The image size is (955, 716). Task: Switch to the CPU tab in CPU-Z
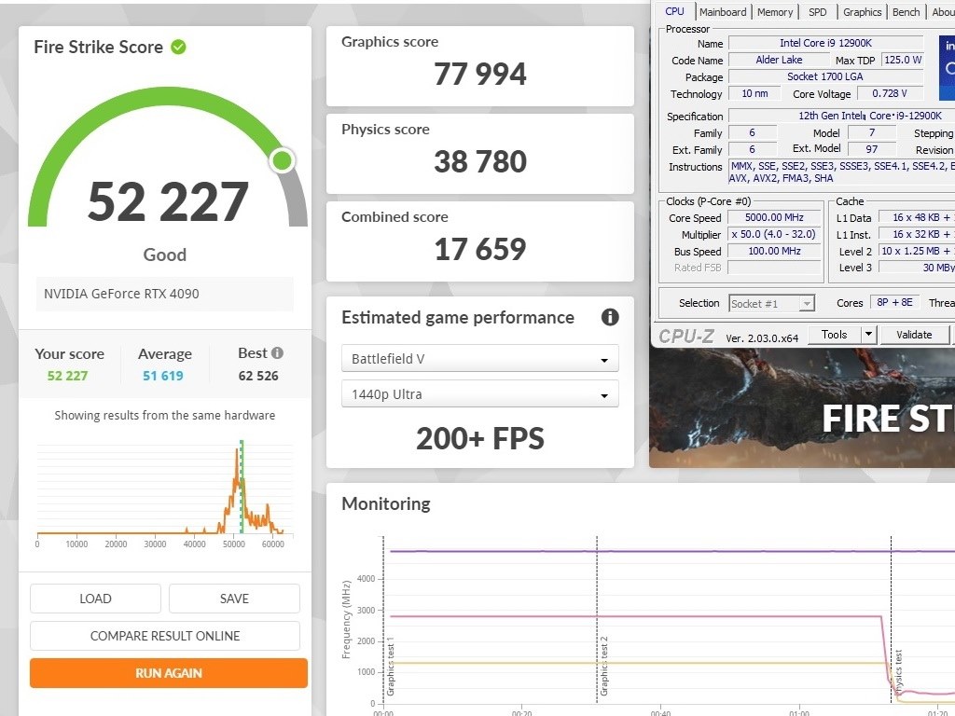[x=674, y=11]
